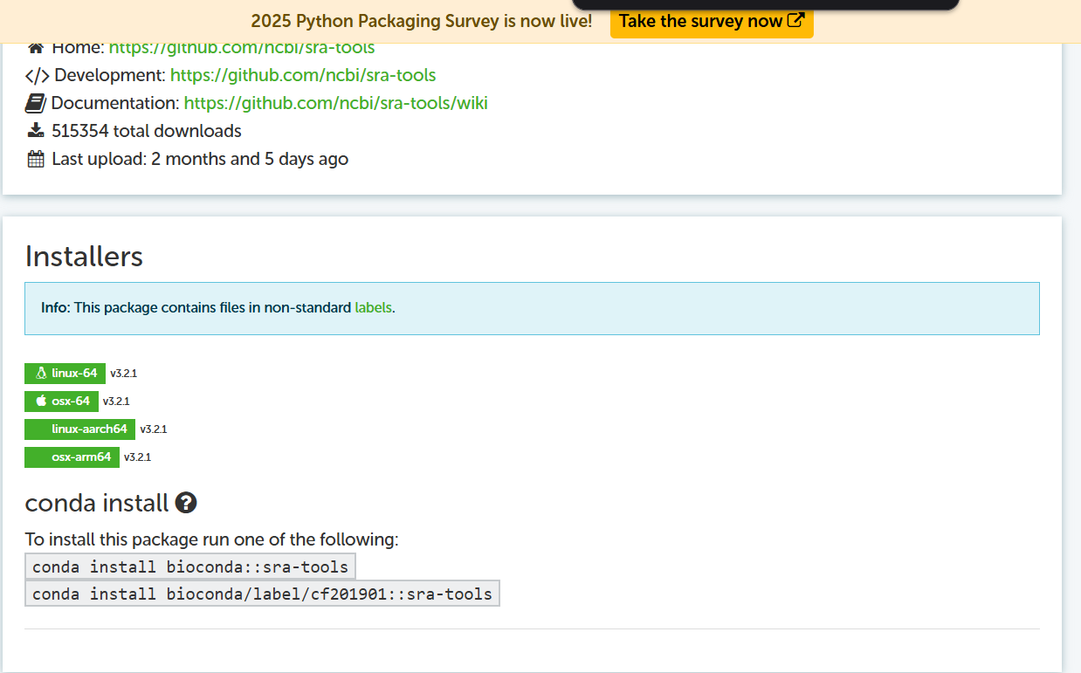Screen dimensions: 1081x673
Task: Click the conda install bioconda::sra-tools command box
Action: coord(190,567)
